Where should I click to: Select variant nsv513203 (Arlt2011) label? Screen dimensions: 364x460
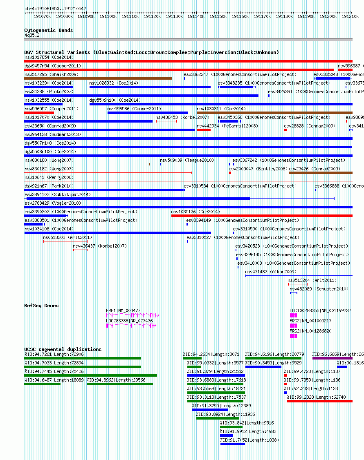click(67, 237)
